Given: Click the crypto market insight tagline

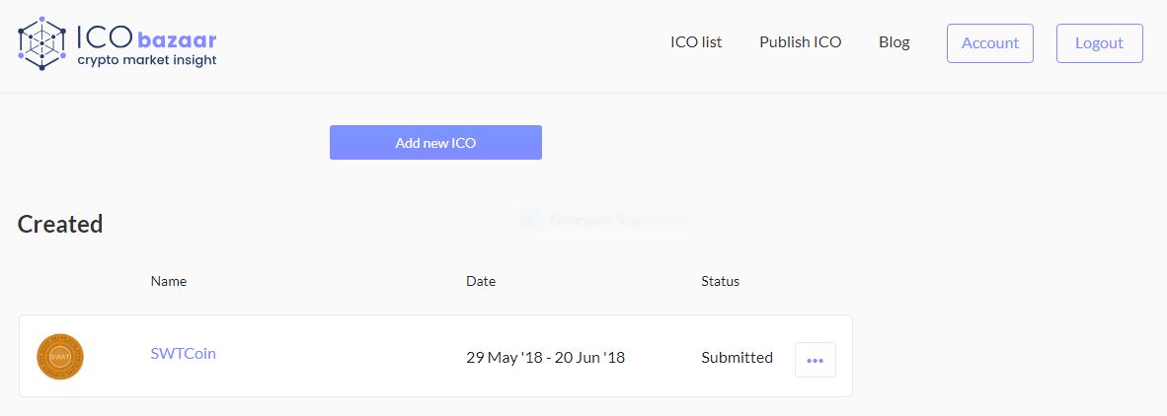Looking at the screenshot, I should tap(147, 60).
